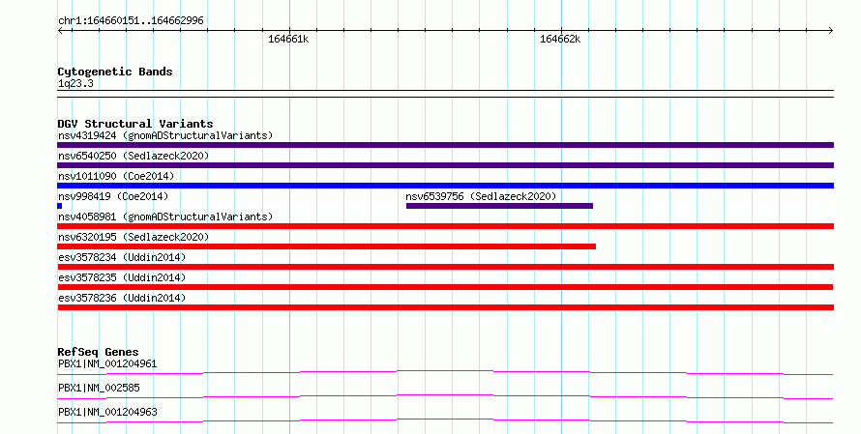Click the PBX1|NM_002585 magenta intron line
This screenshot has height=434, width=861.
pyautogui.click(x=445, y=396)
